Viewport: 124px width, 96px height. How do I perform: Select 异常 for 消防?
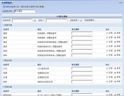115,82
